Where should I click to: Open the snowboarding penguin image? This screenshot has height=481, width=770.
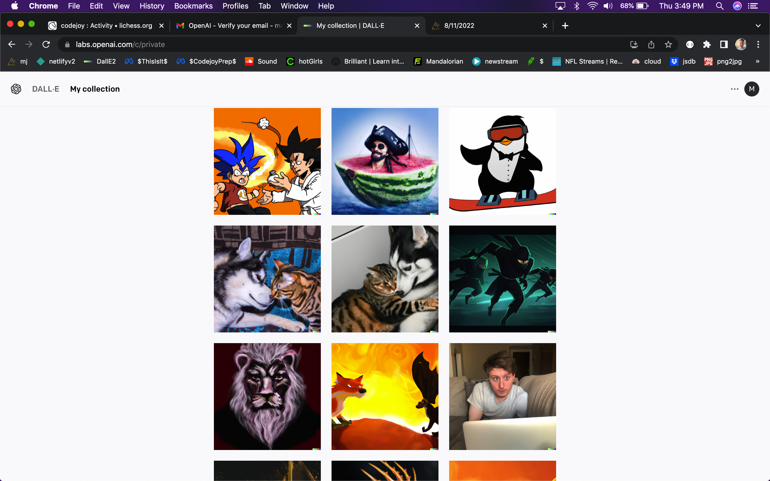point(502,161)
